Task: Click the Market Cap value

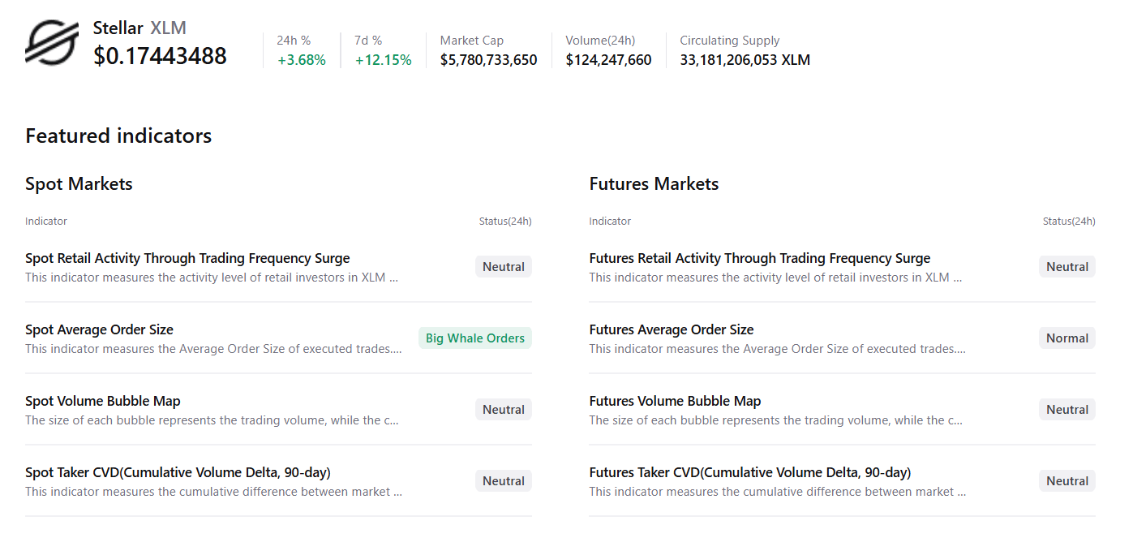Action: click(x=488, y=60)
